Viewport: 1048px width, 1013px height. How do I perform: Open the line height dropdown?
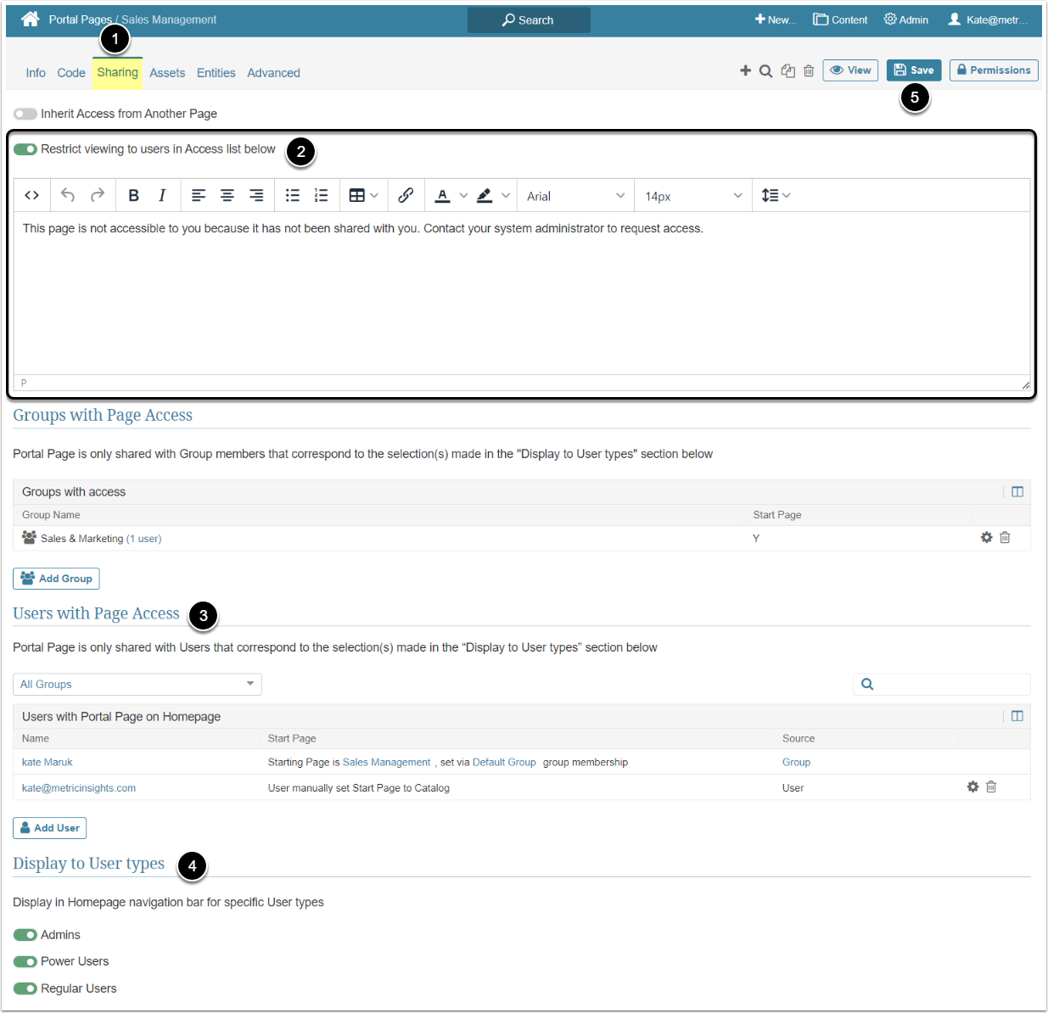click(x=776, y=196)
